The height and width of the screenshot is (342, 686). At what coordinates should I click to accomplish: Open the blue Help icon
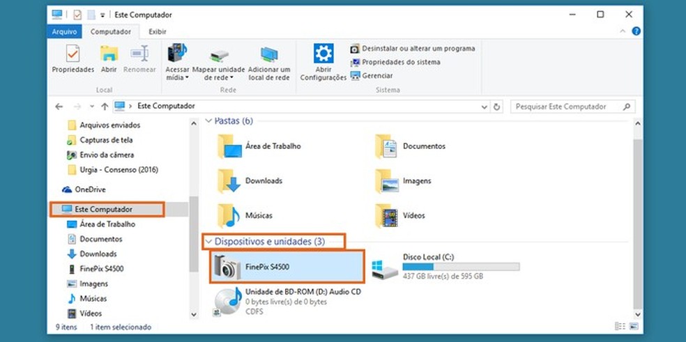pyautogui.click(x=636, y=31)
